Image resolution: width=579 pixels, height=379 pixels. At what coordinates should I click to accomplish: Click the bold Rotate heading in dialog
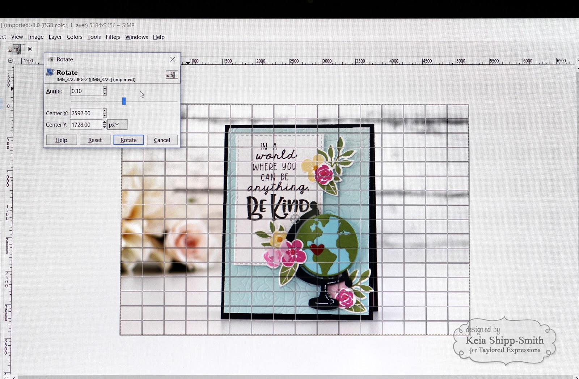coord(67,72)
